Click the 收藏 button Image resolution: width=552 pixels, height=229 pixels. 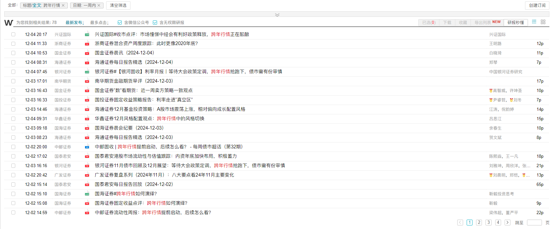(463, 23)
